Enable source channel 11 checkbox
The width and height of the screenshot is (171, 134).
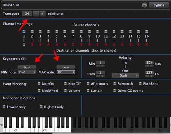point(106,31)
